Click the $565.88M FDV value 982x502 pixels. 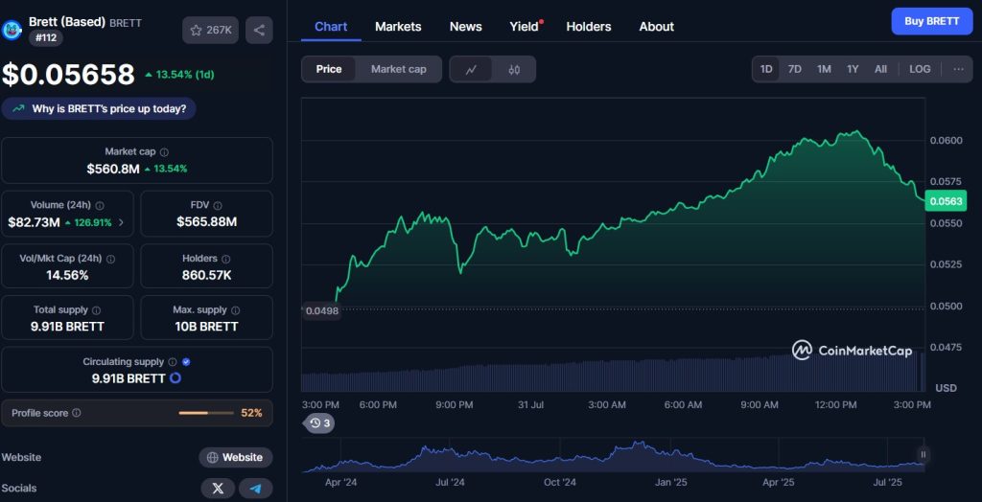coord(207,221)
